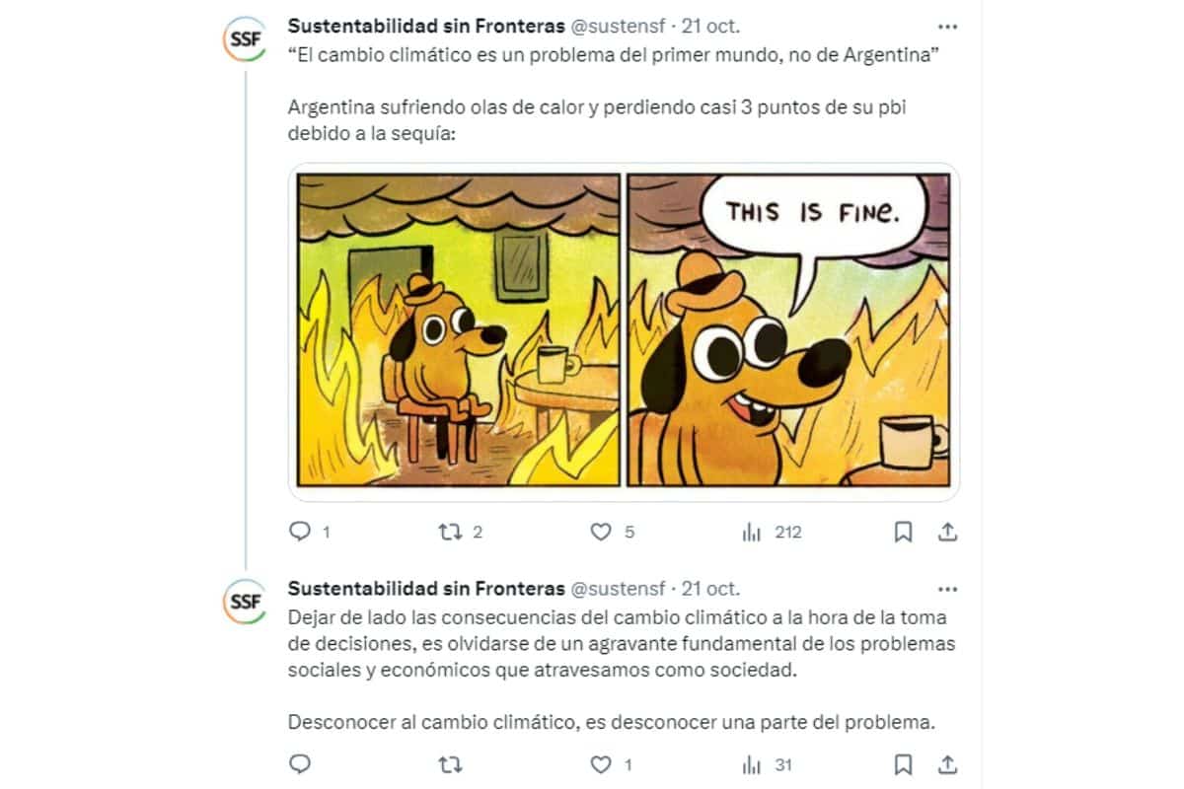Retweet the second tweet

coord(449,764)
